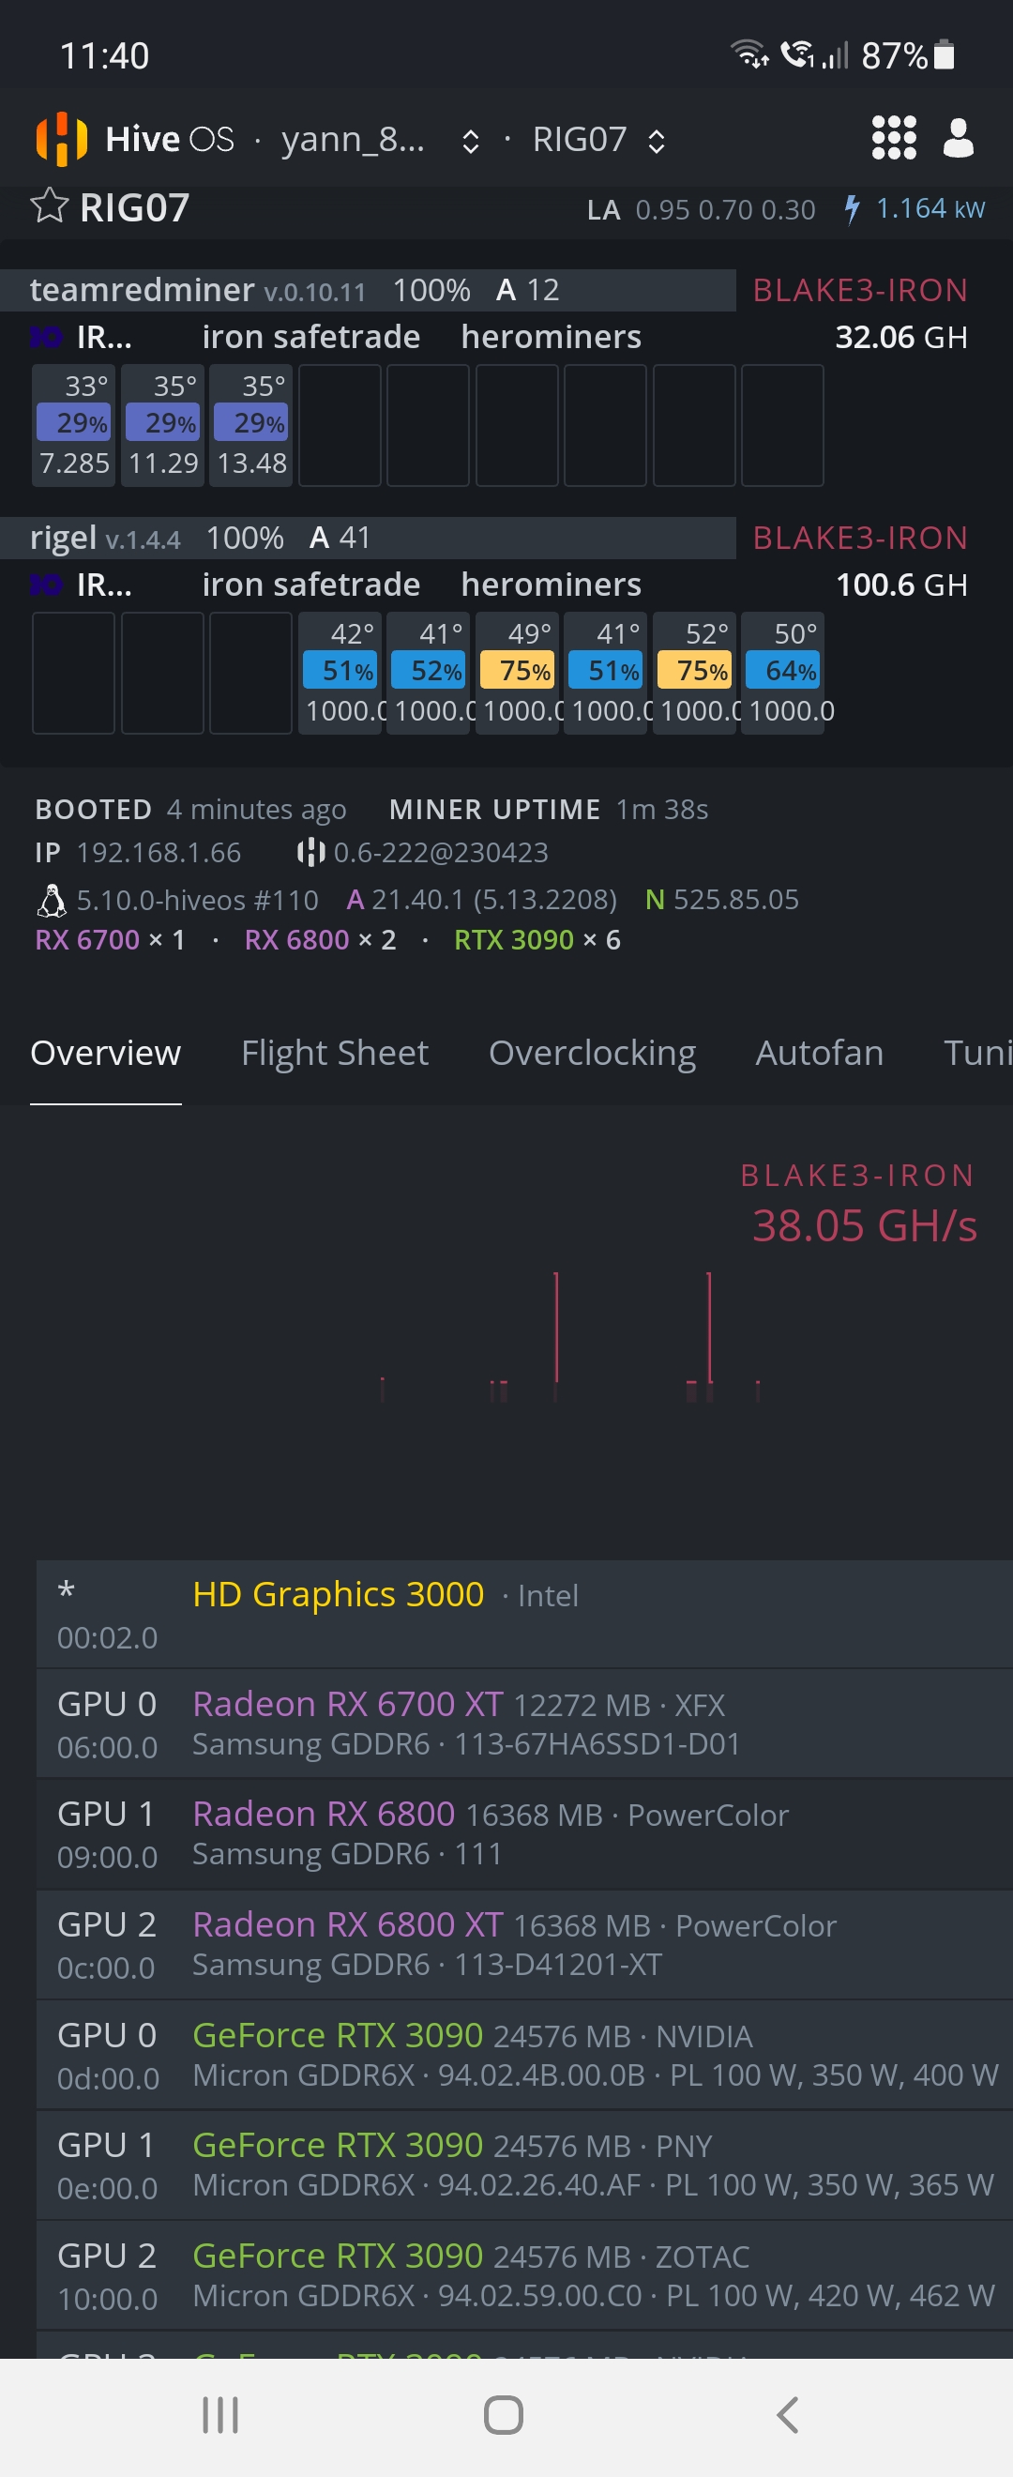Tap the lightning power consumption icon
The height and width of the screenshot is (2477, 1013).
coord(854,207)
